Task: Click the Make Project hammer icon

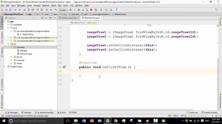Action: pyautogui.click(x=56, y=10)
